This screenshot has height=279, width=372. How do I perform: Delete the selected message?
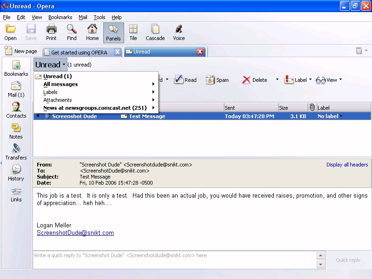point(255,80)
